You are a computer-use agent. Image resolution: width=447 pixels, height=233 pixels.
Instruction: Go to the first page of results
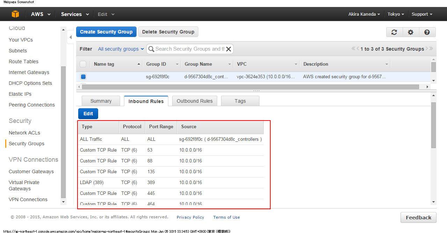(353, 49)
